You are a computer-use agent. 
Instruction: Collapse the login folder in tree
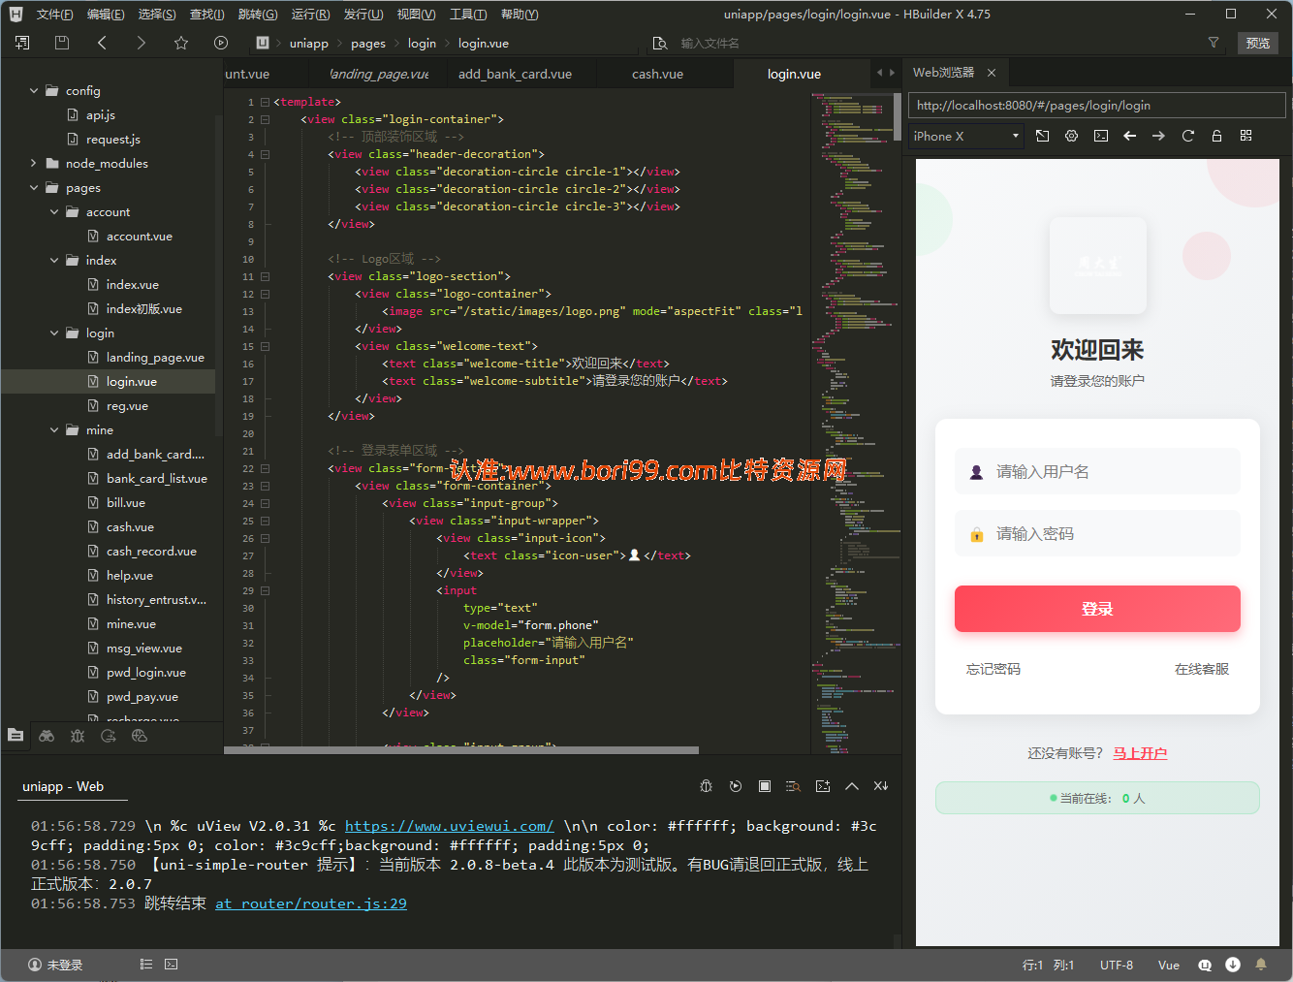(x=54, y=333)
